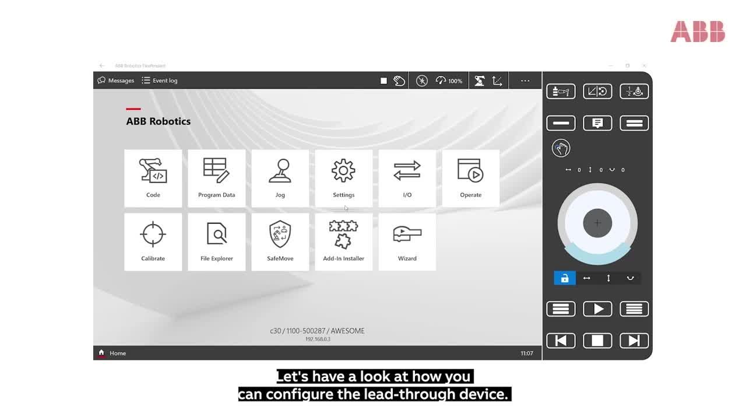Click the 1/2 axis group key
This screenshot has width=746, height=420.
pos(634,91)
